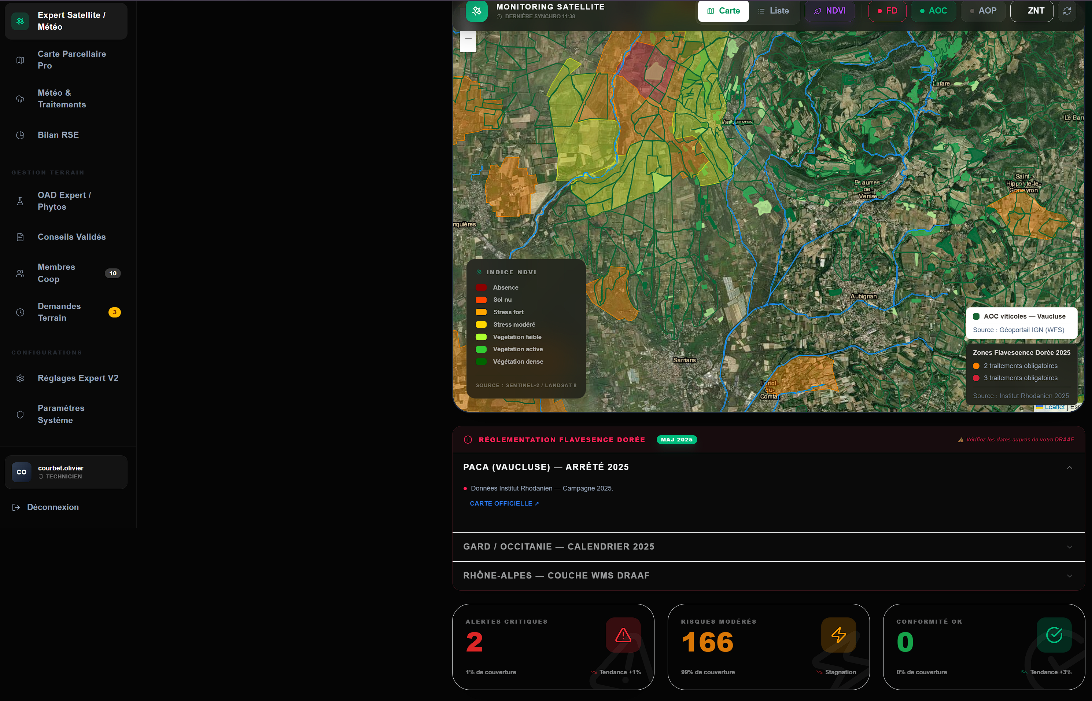Click the orange Sol nu legend swatch
Viewport: 1092px width, 701px height.
[x=481, y=300]
